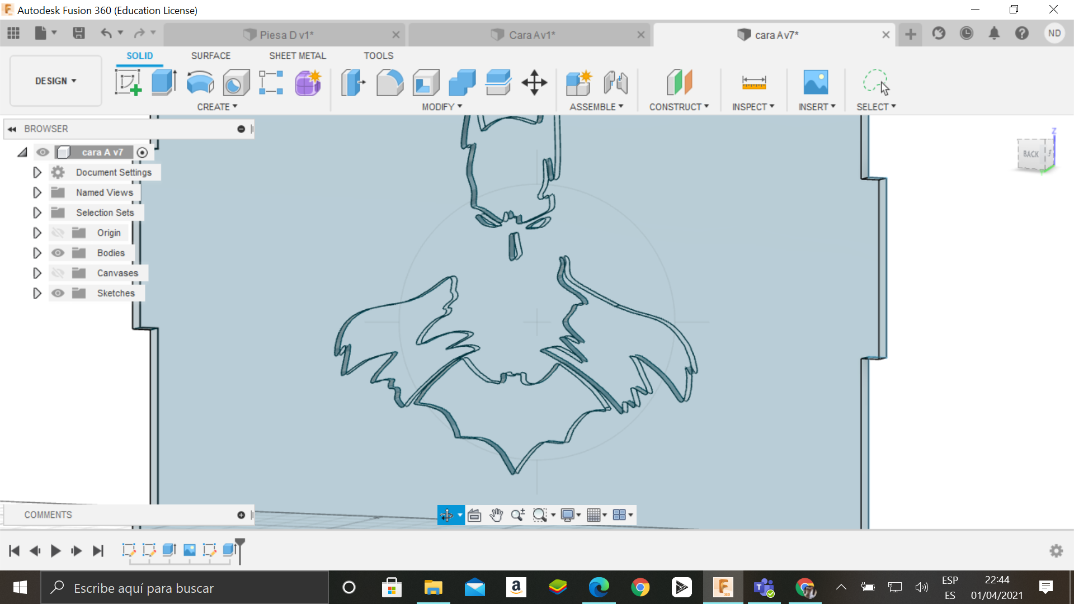
Task: Select the Fillet tool
Action: click(x=390, y=82)
